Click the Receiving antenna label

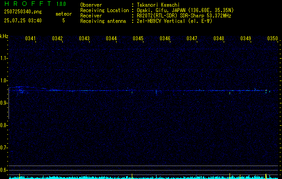click(x=103, y=21)
